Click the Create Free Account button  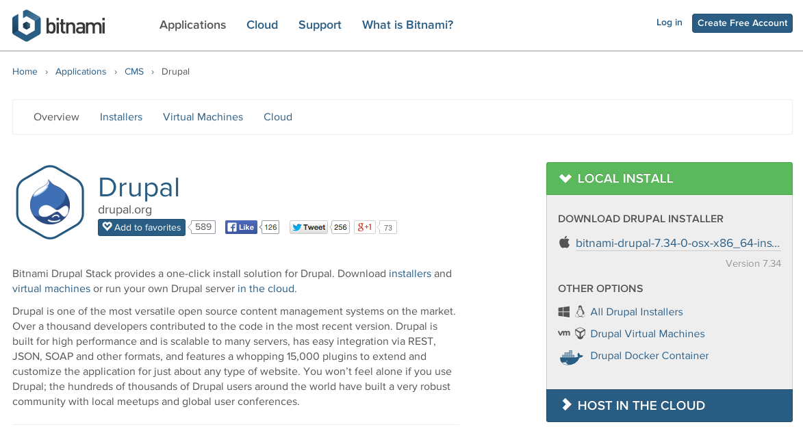tap(742, 23)
